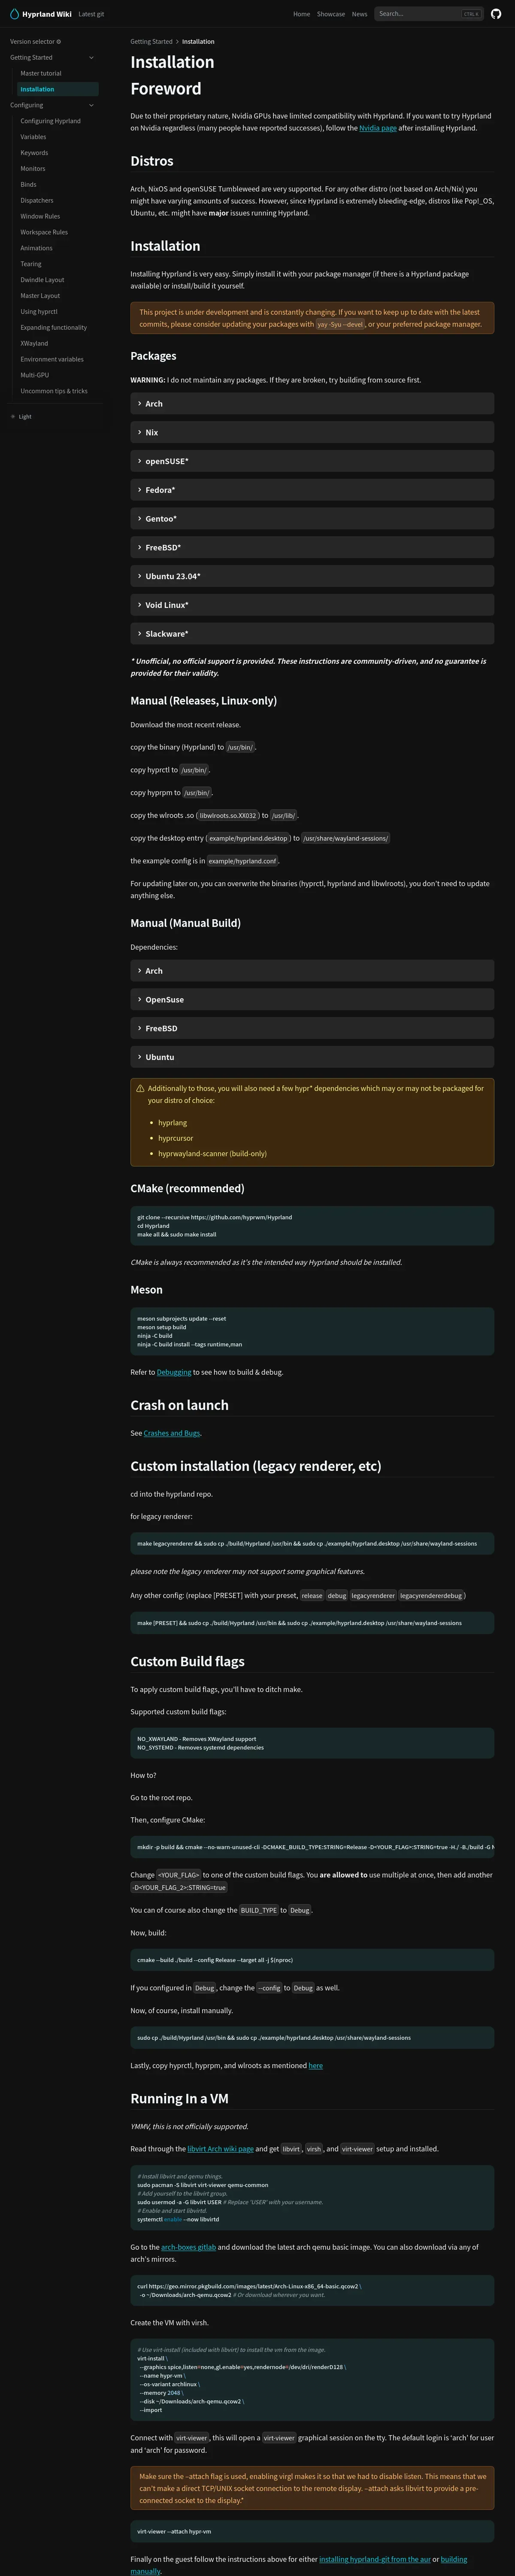Expand the OpenSuse dependencies section
This screenshot has height=2576, width=515.
pyautogui.click(x=312, y=1000)
